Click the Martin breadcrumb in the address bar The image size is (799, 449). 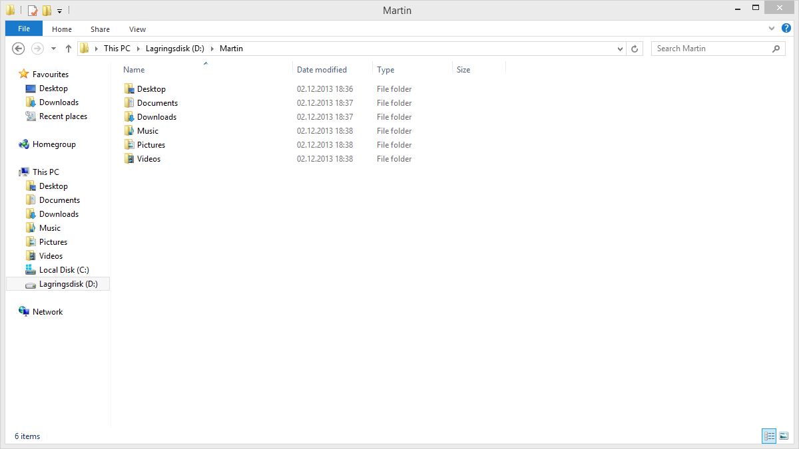point(231,49)
